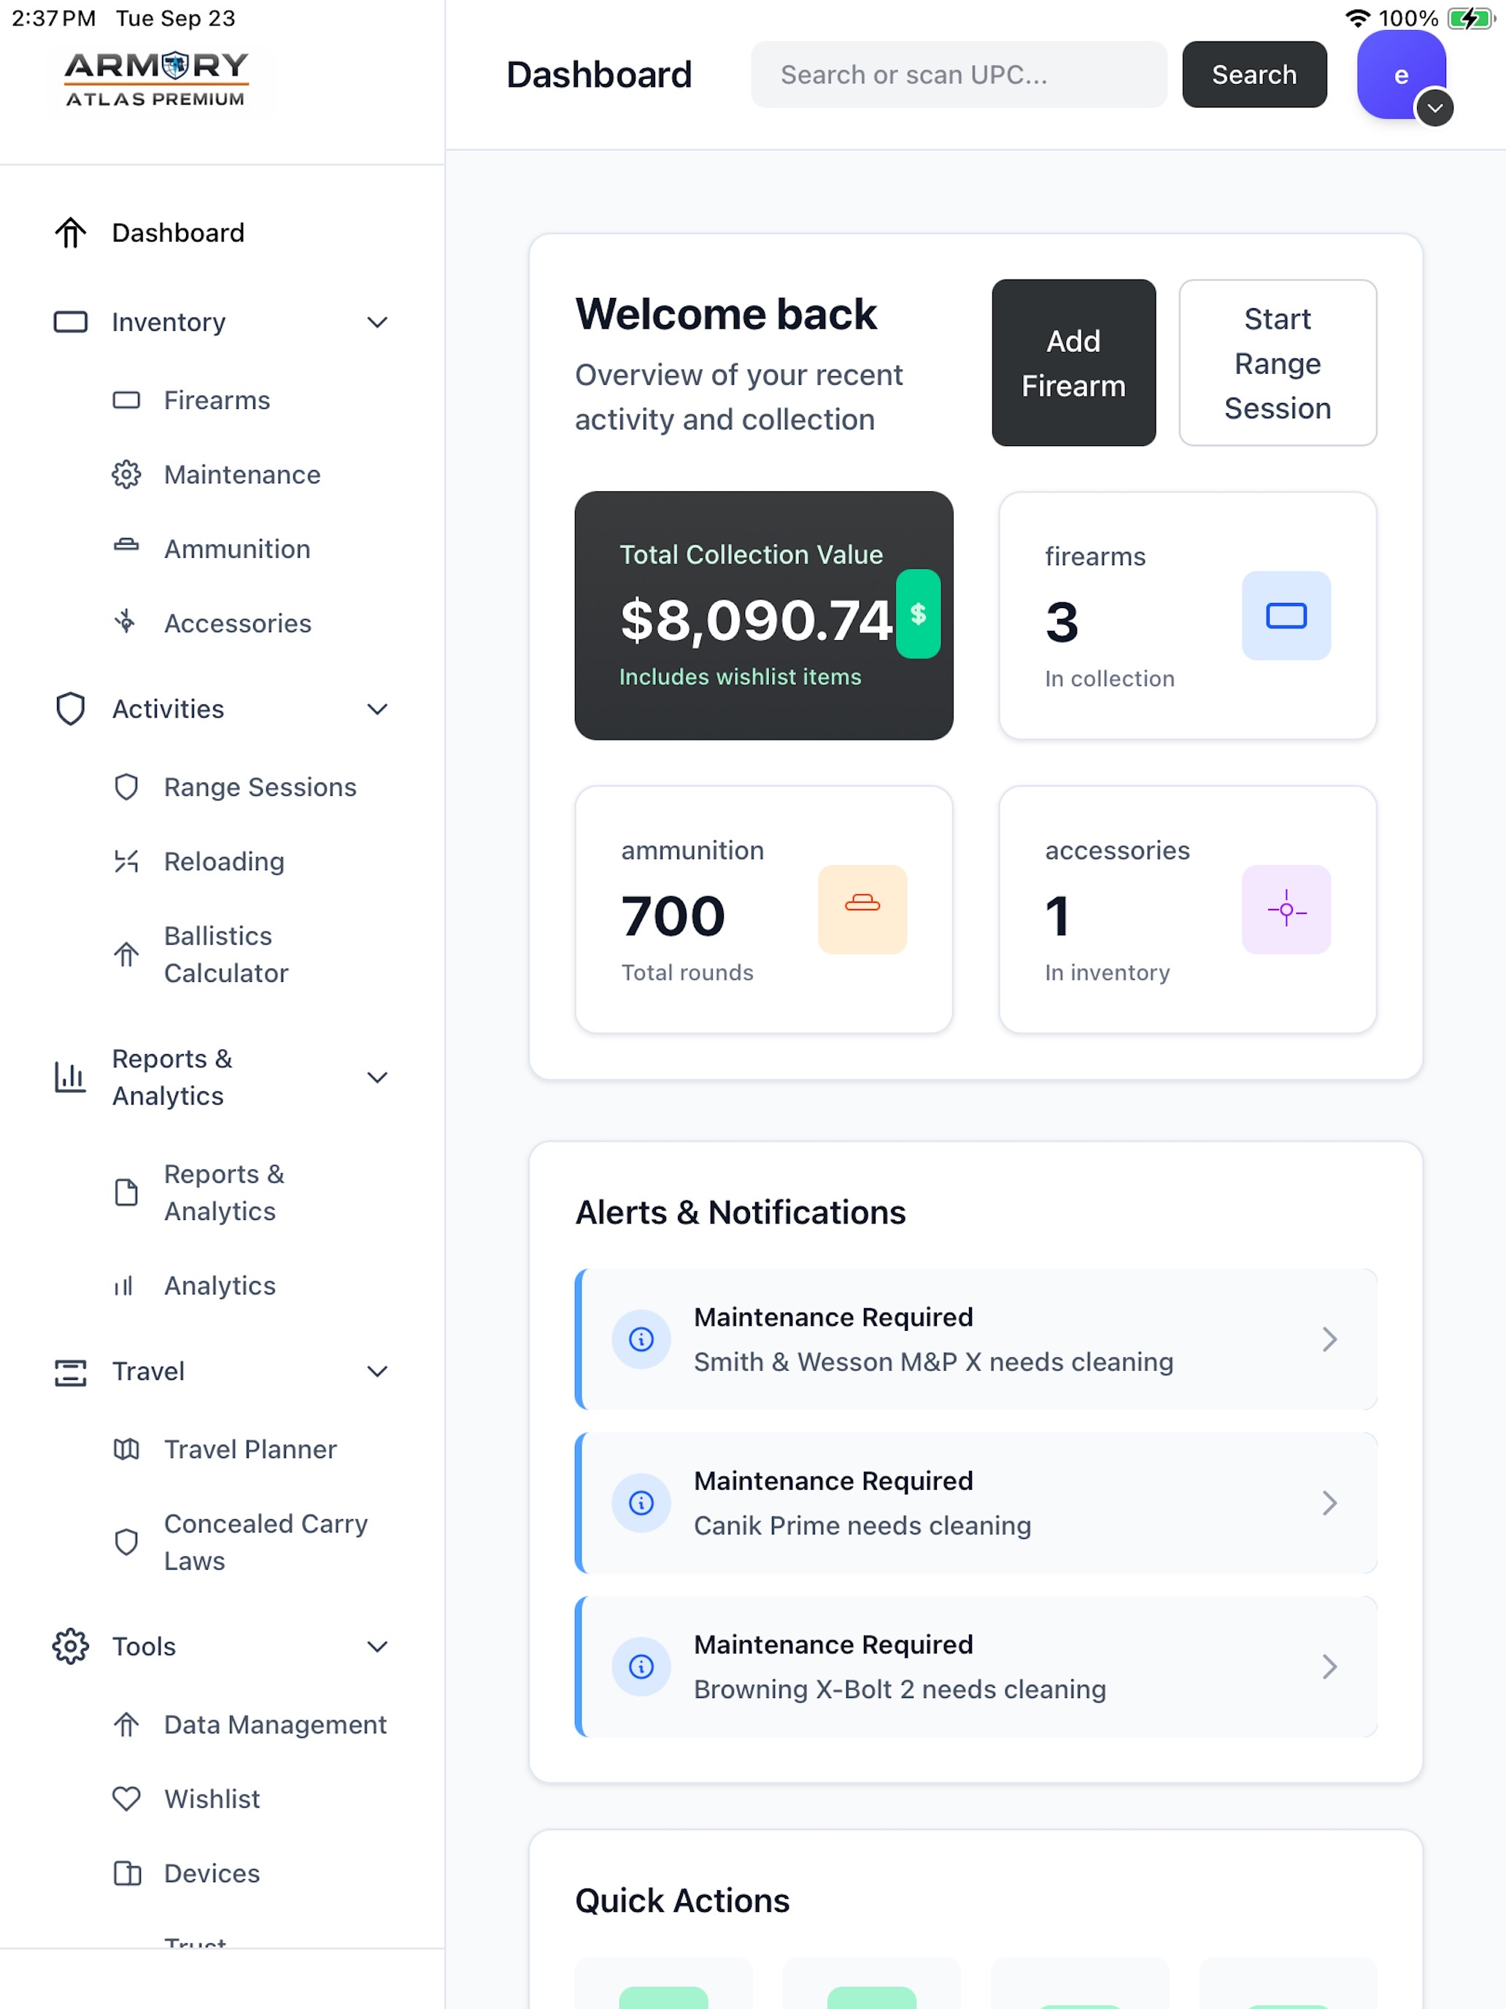Click the green dollar sign badge
Image resolution: width=1506 pixels, height=2009 pixels.
coord(918,614)
